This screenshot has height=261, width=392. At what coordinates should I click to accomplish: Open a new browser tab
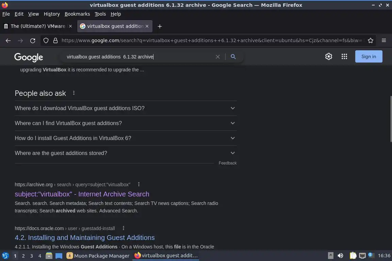160,26
